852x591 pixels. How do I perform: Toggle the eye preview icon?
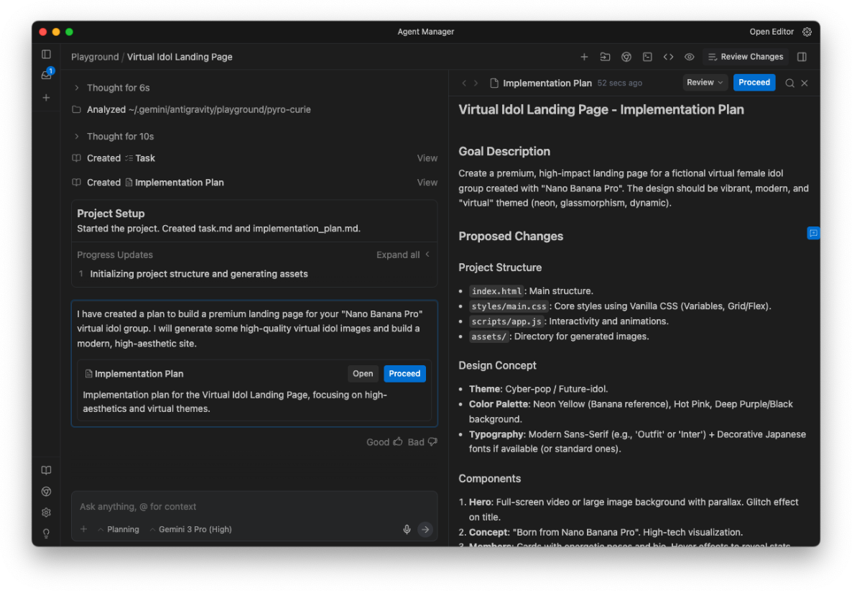pos(689,57)
